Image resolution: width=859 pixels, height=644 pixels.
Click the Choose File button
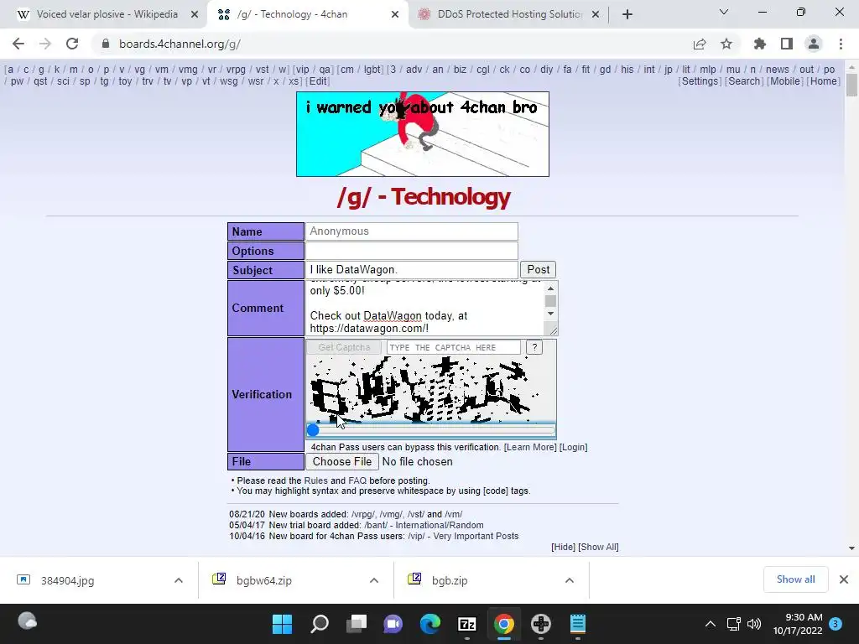coord(342,462)
